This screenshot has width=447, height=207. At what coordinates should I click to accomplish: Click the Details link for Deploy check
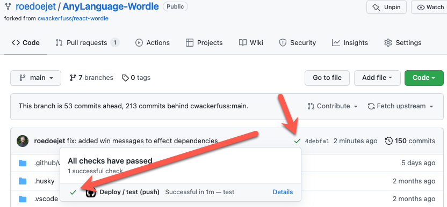click(283, 192)
